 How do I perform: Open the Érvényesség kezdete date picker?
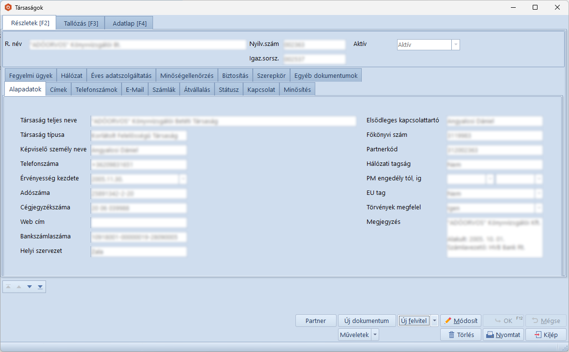point(183,179)
